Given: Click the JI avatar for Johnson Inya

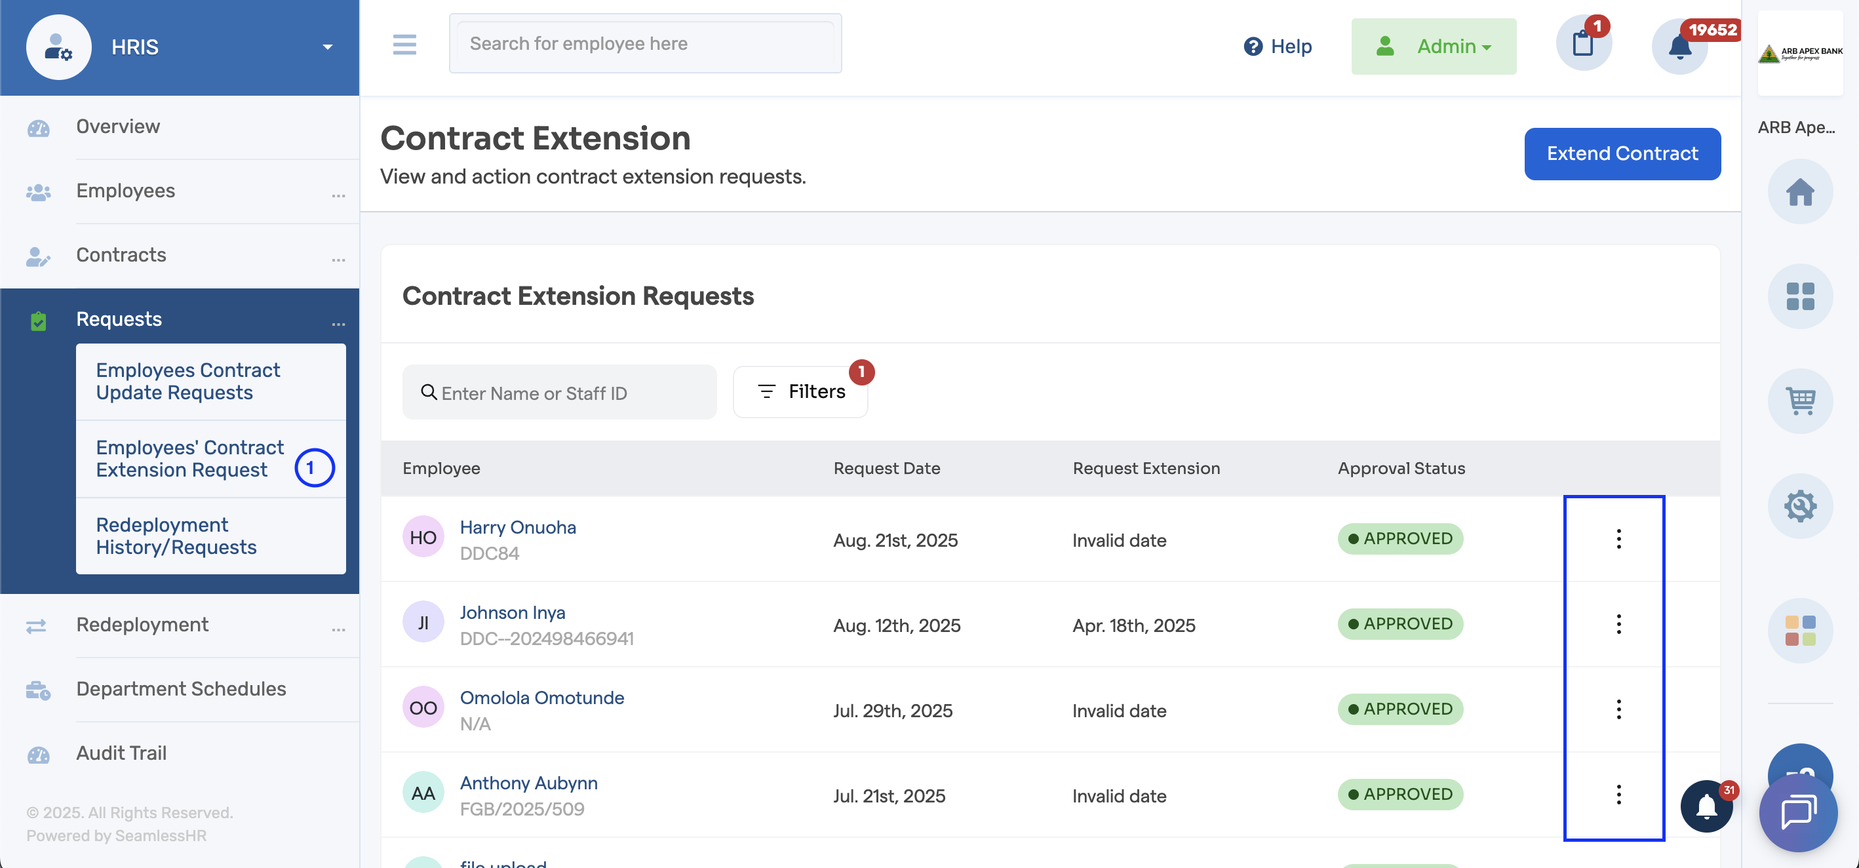Looking at the screenshot, I should pos(423,622).
